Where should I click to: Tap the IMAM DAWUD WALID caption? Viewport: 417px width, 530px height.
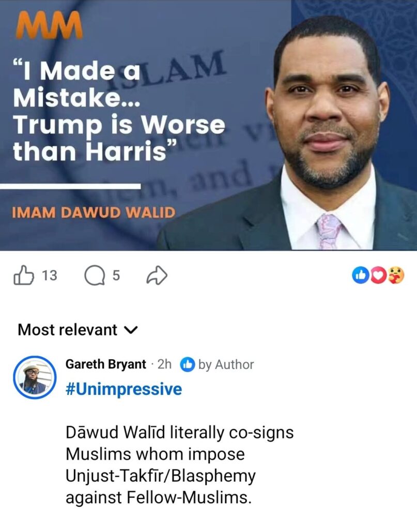point(94,213)
